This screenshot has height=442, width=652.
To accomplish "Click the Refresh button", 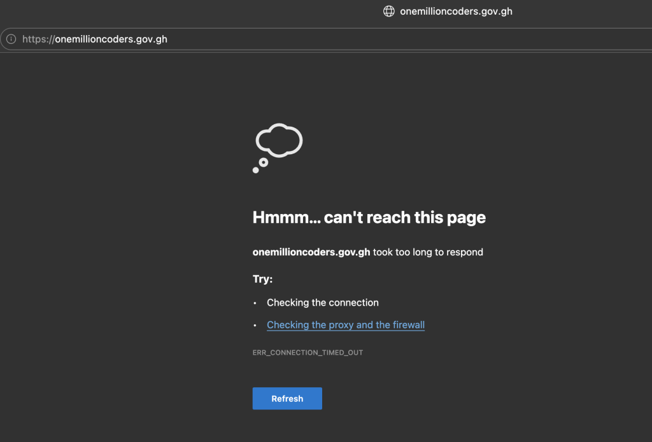I will point(287,399).
